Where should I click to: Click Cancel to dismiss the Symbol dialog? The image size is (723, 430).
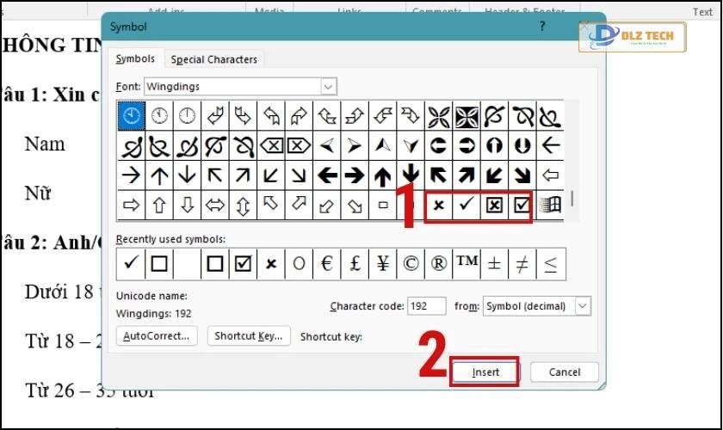coord(564,372)
